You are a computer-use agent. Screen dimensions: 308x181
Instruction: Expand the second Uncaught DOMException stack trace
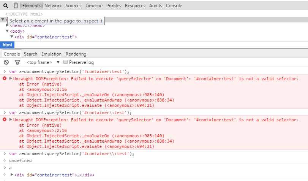(11, 120)
